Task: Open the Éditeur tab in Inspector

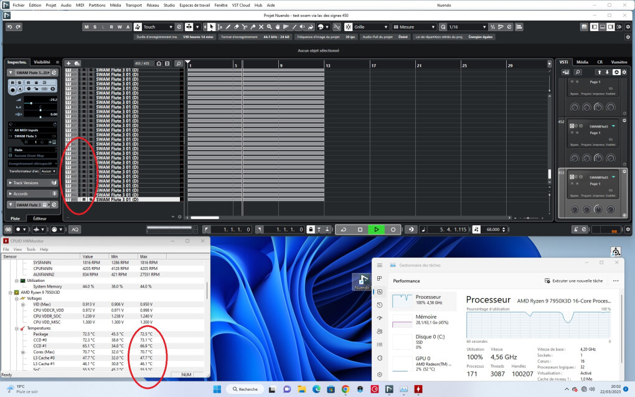Action: pyautogui.click(x=40, y=218)
